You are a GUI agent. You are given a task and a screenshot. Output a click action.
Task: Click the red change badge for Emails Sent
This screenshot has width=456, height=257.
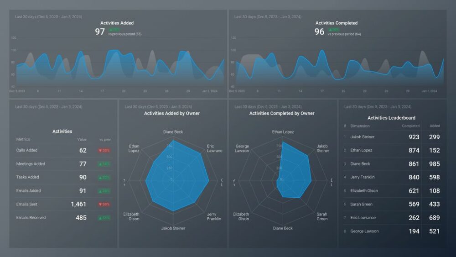pos(104,205)
